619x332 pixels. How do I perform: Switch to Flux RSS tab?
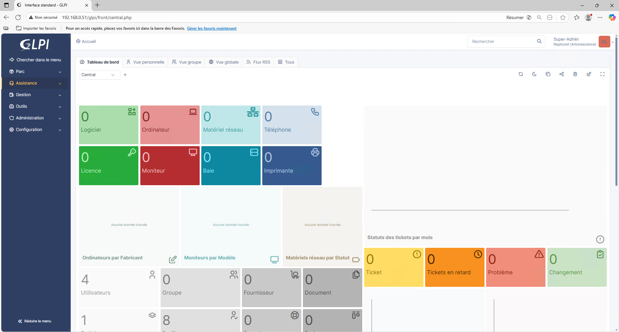pyautogui.click(x=258, y=62)
